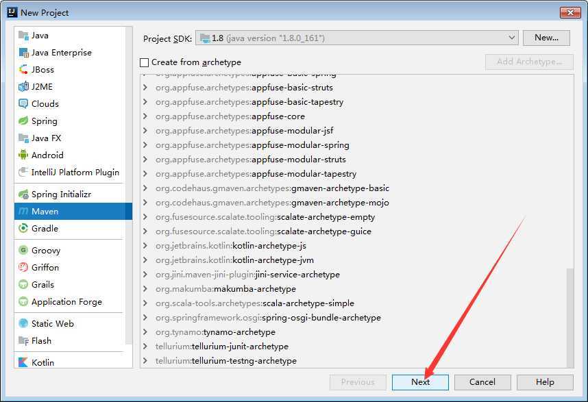Image resolution: width=588 pixels, height=402 pixels.
Task: Select appfuse-modular-struts archetype row
Action: [353, 160]
